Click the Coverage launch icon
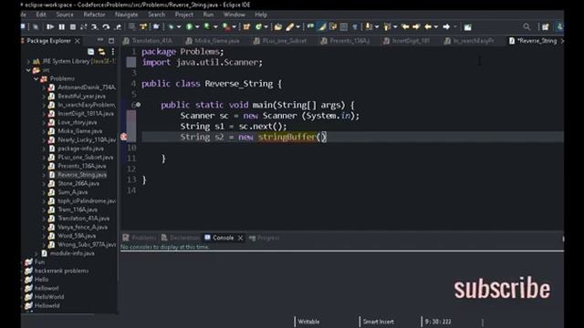The width and height of the screenshot is (584, 328). [x=207, y=26]
